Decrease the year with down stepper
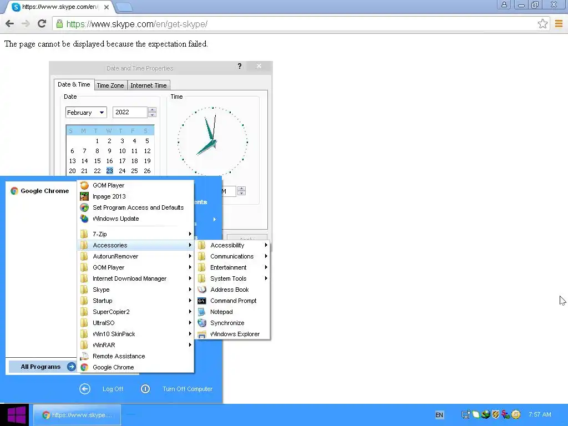Image resolution: width=568 pixels, height=426 pixels. click(x=152, y=115)
